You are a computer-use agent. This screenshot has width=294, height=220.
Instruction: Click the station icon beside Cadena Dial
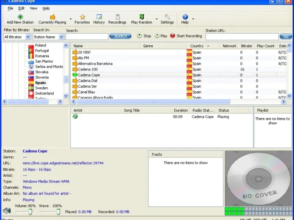click(x=75, y=81)
